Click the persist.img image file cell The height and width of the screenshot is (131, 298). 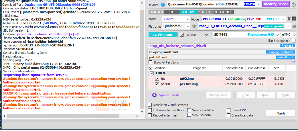pyautogui.click(x=200, y=84)
